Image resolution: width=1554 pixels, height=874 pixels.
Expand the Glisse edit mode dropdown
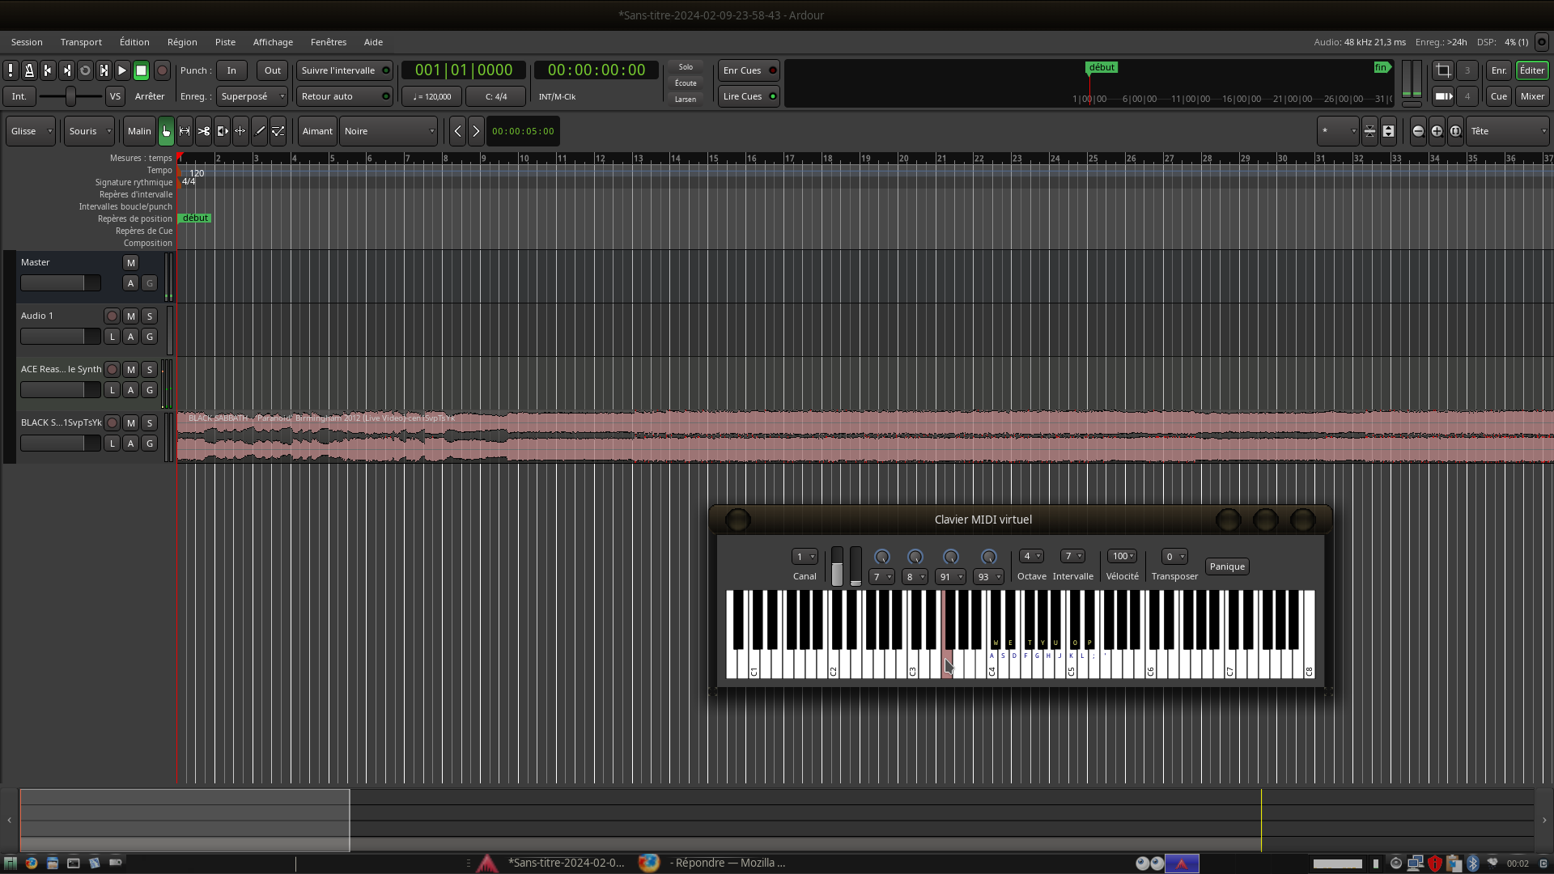point(31,131)
